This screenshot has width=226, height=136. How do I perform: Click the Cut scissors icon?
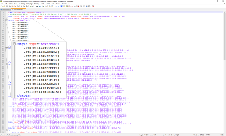(x=21, y=6)
